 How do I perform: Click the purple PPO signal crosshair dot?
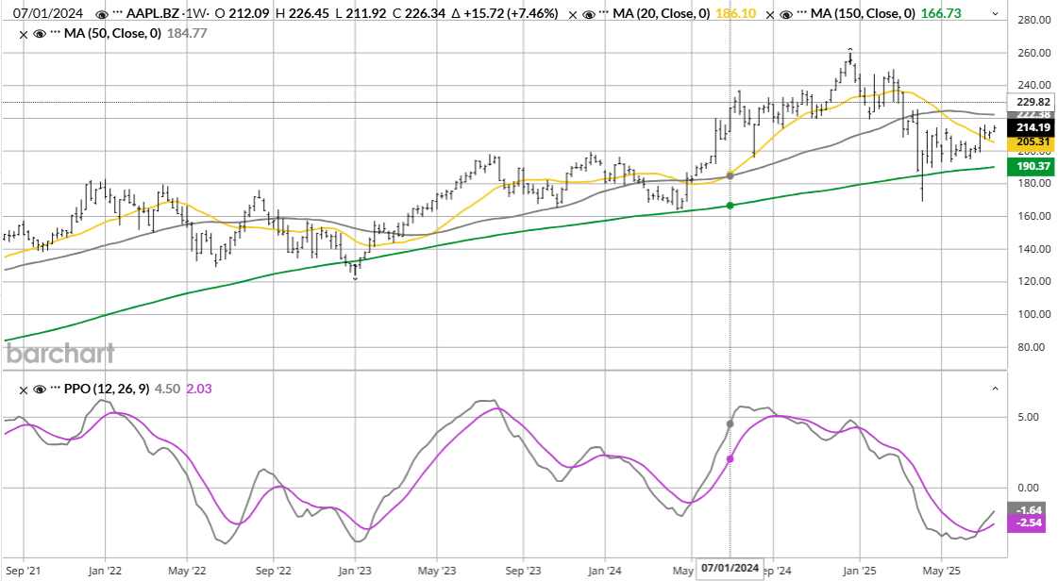(x=731, y=459)
